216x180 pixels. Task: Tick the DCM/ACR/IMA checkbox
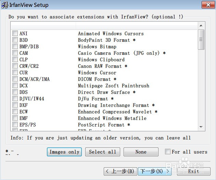(x=15, y=79)
